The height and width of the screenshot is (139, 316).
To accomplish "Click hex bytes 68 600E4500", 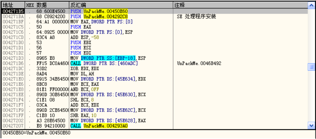I will [x=51, y=11].
